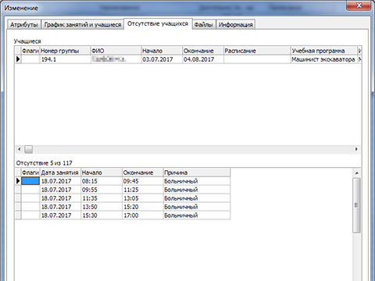
Task: Click the left arrow of horizontal scrollbar
Action: [x=20, y=149]
